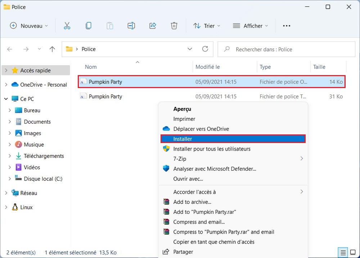Open the three-dots more options menu
This screenshot has height=258, width=360.
pyautogui.click(x=286, y=26)
